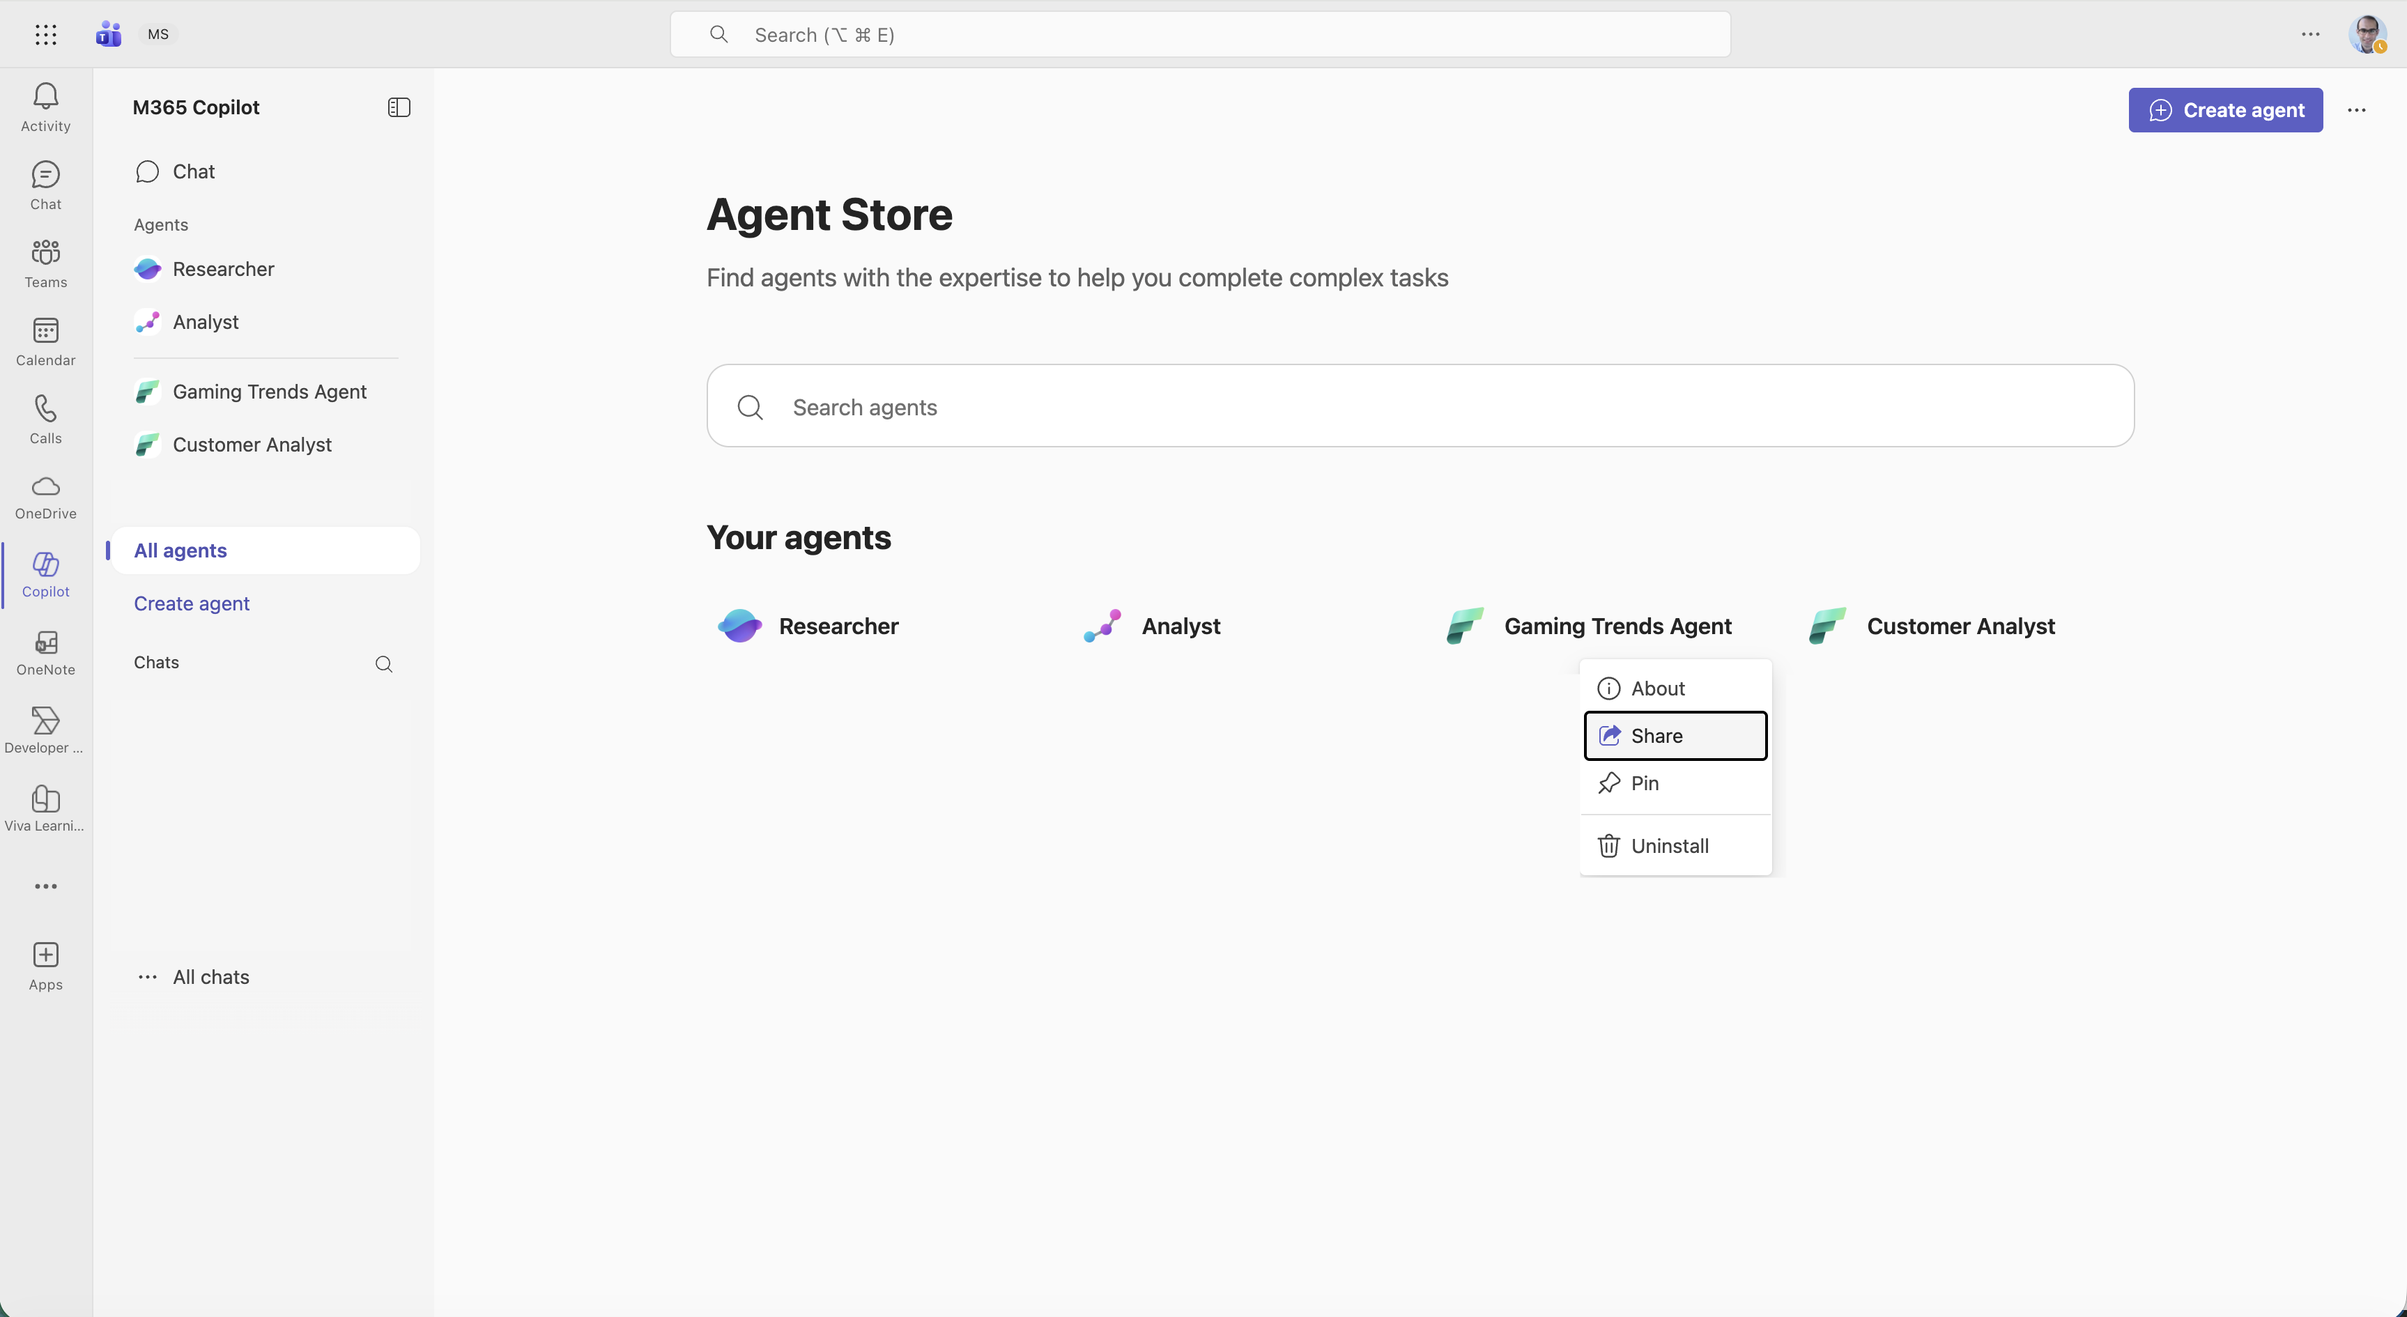The height and width of the screenshot is (1317, 2407).
Task: Open OneNote in the left rail
Action: coord(46,653)
